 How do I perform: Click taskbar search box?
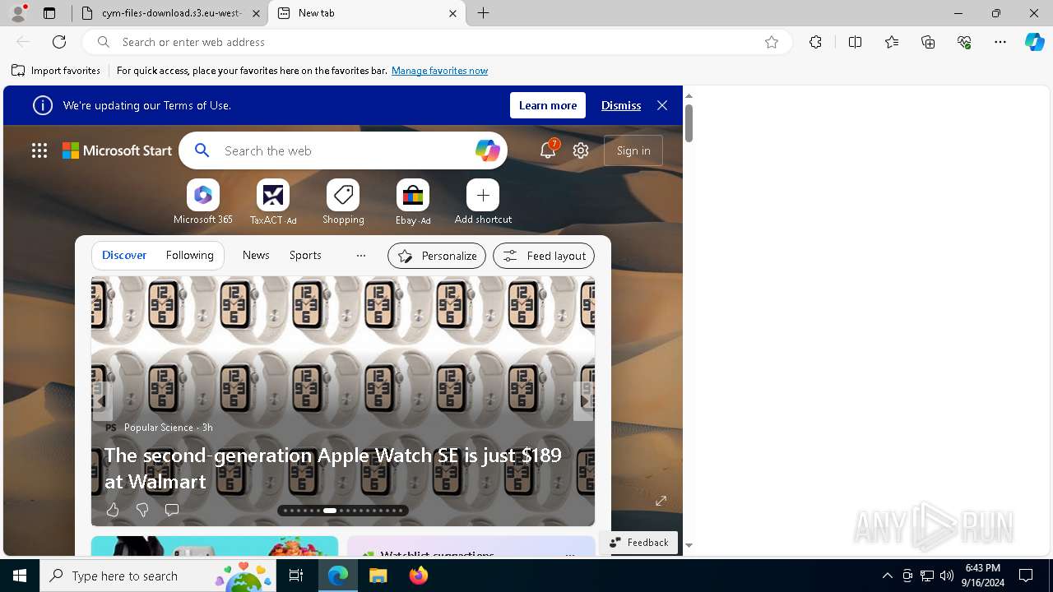pyautogui.click(x=158, y=576)
